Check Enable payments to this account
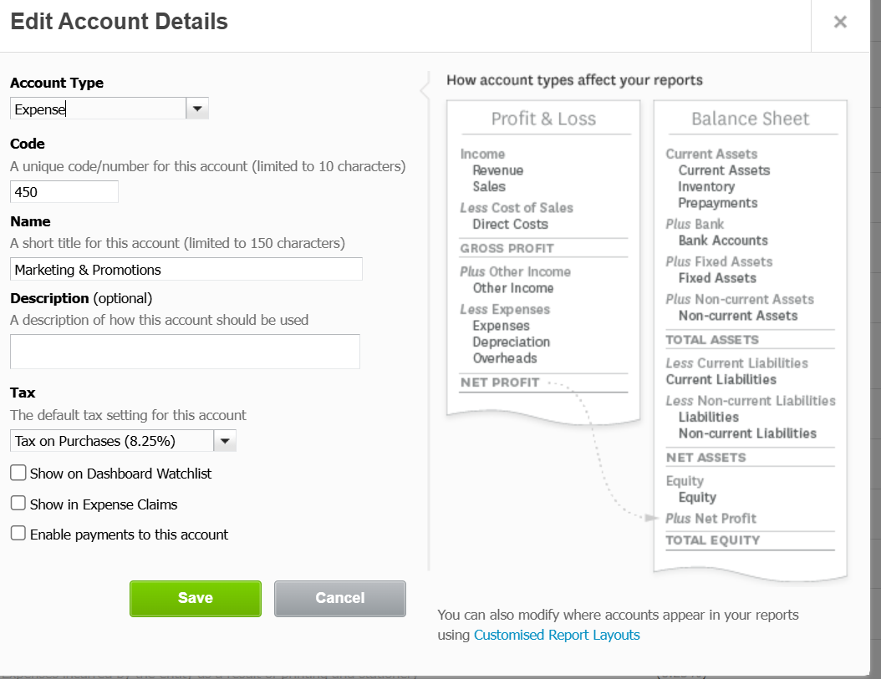 tap(18, 534)
